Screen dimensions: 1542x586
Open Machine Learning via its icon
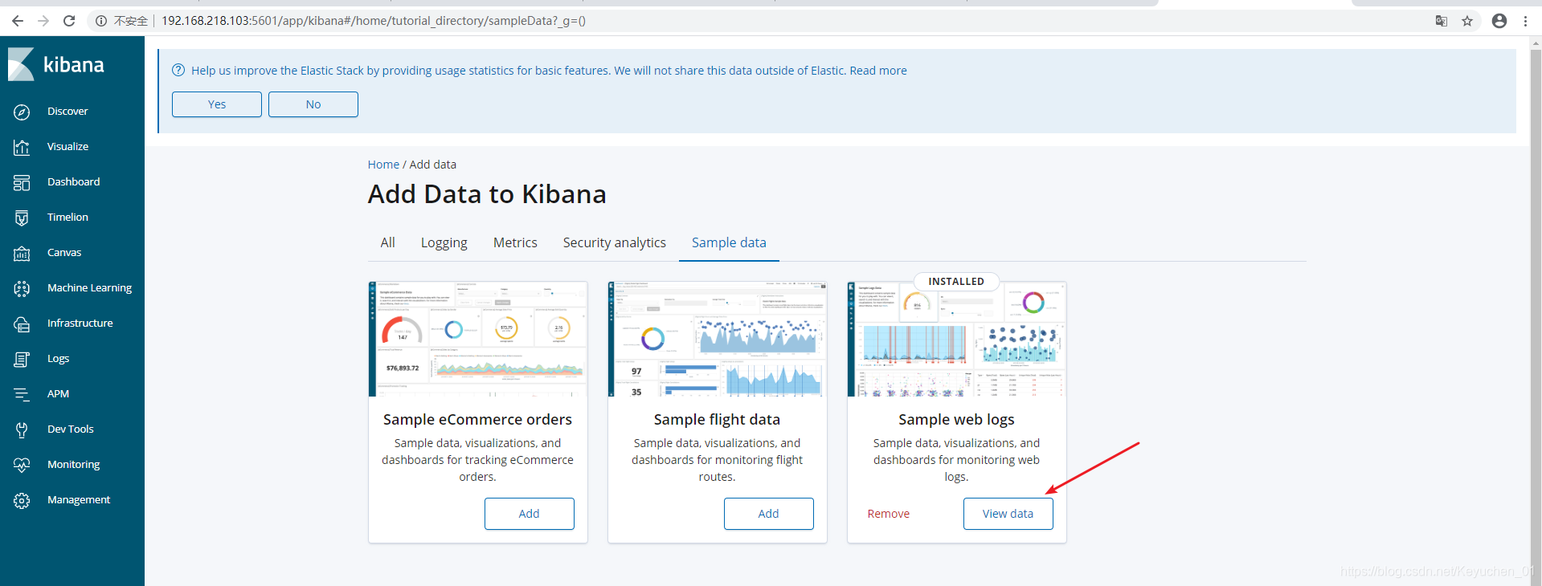click(22, 288)
